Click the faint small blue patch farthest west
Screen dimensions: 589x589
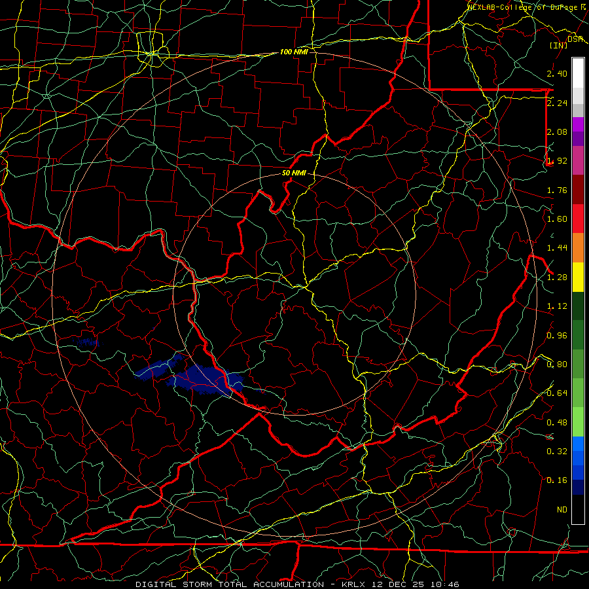[87, 342]
